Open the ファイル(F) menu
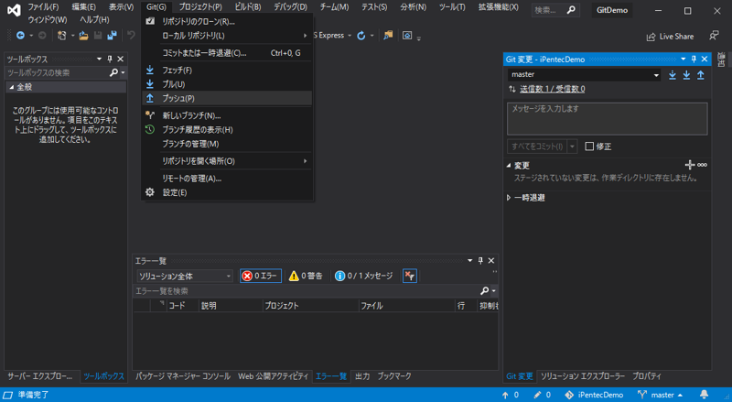The image size is (732, 402). tap(43, 7)
